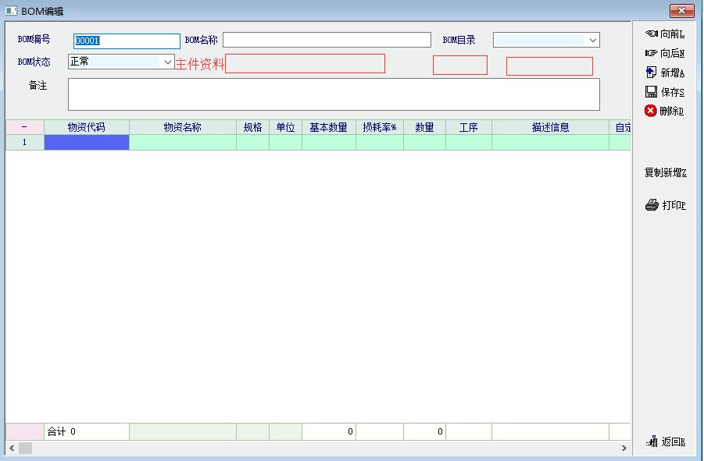Screen dimensions: 704x461
Task: Focus the BOM名称 text field
Action: click(327, 41)
